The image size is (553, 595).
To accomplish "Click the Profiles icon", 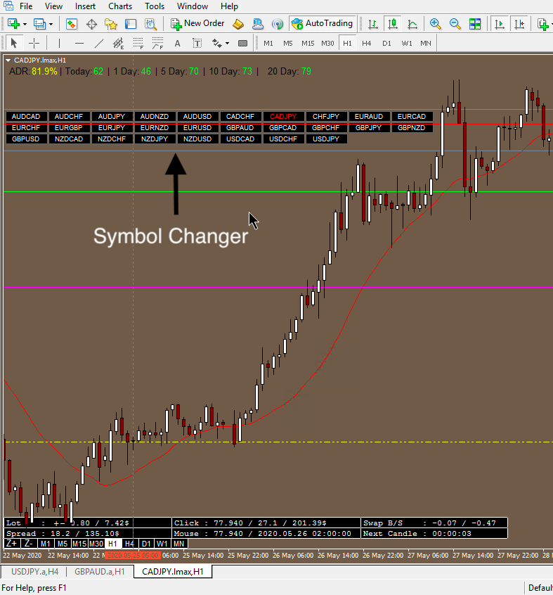I will pos(39,24).
